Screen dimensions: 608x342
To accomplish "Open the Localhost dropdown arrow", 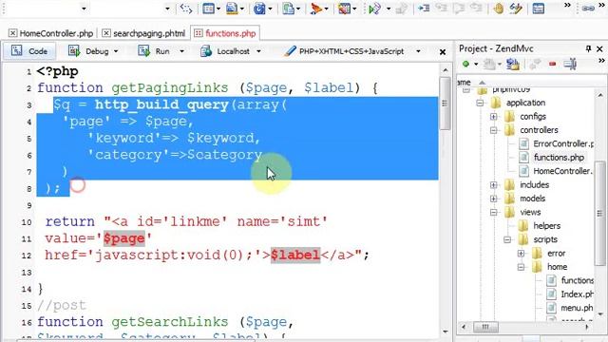I will click(258, 51).
